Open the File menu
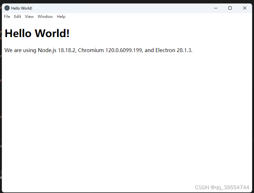Image resolution: width=254 pixels, height=193 pixels. pyautogui.click(x=7, y=17)
